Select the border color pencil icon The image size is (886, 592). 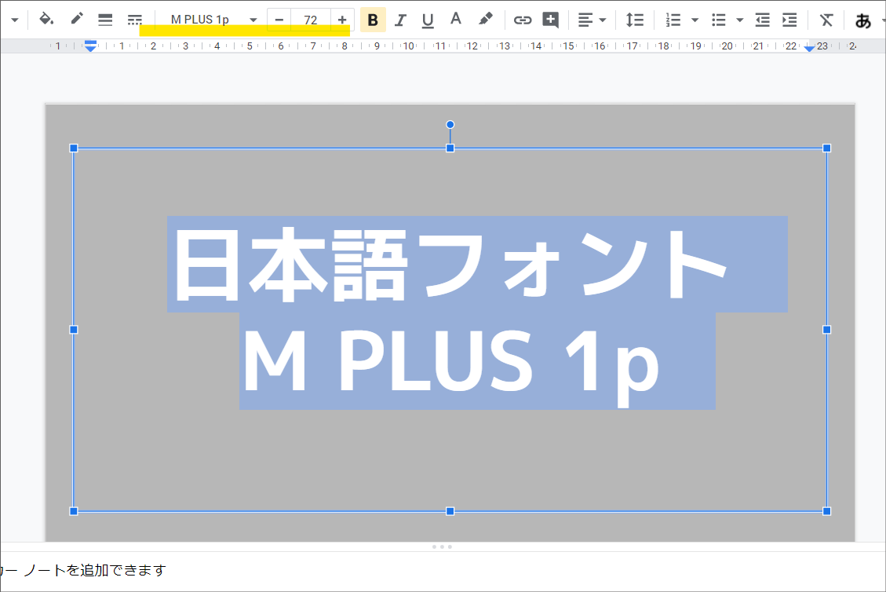[76, 20]
